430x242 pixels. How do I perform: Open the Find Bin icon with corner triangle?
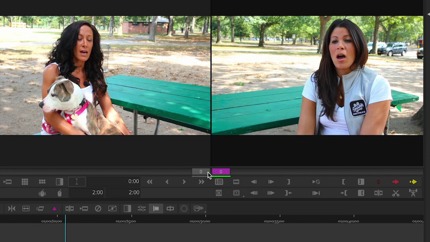click(237, 193)
